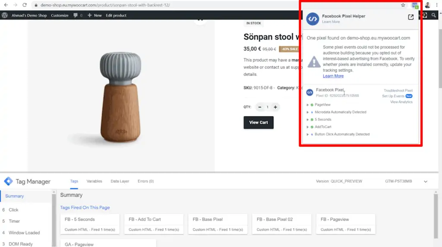Switch to the Tags tab in Tag Manager

pos(74,181)
